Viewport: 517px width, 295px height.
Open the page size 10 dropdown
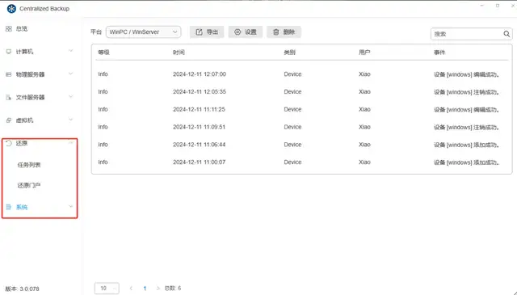[x=107, y=288]
